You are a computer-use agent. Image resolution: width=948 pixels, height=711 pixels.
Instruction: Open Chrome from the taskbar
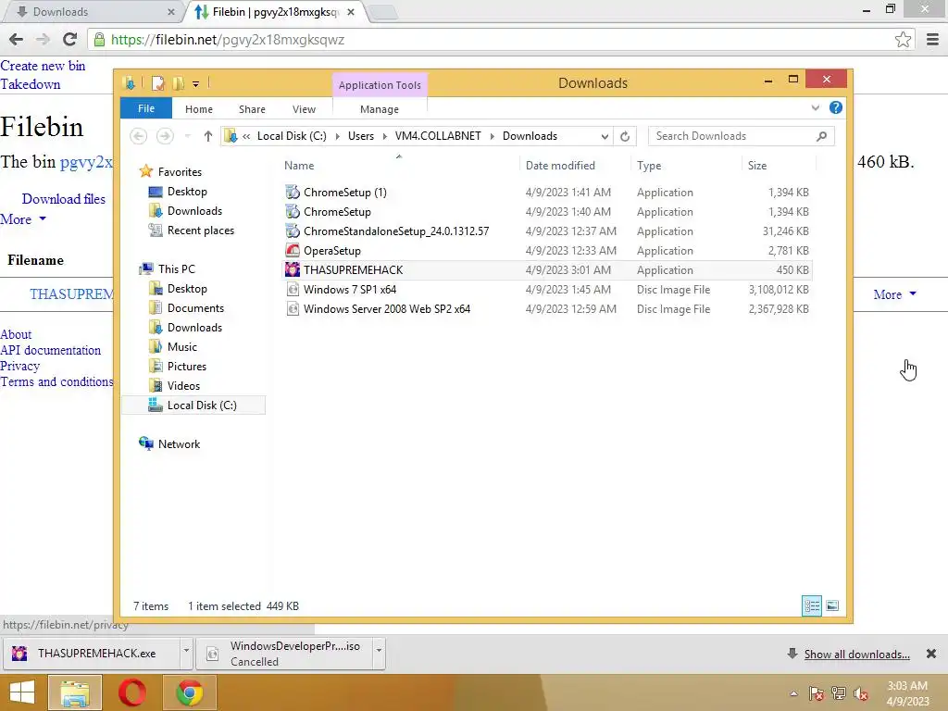pyautogui.click(x=189, y=692)
